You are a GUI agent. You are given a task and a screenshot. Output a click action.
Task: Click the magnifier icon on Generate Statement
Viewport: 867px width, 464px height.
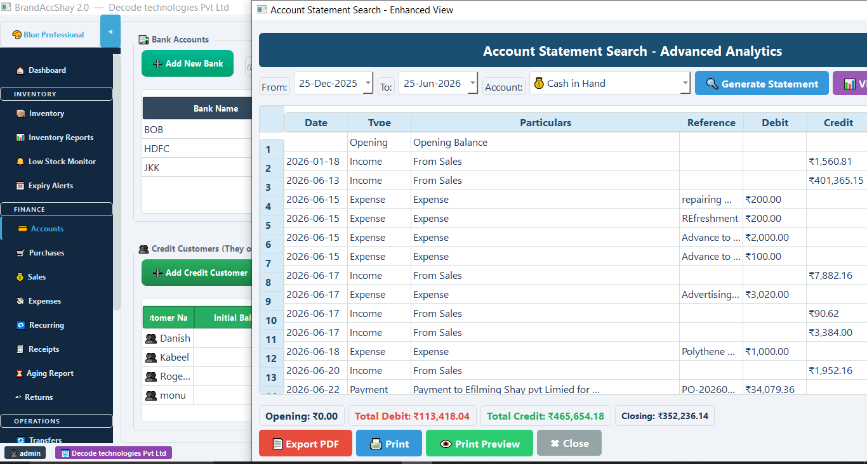pyautogui.click(x=712, y=84)
